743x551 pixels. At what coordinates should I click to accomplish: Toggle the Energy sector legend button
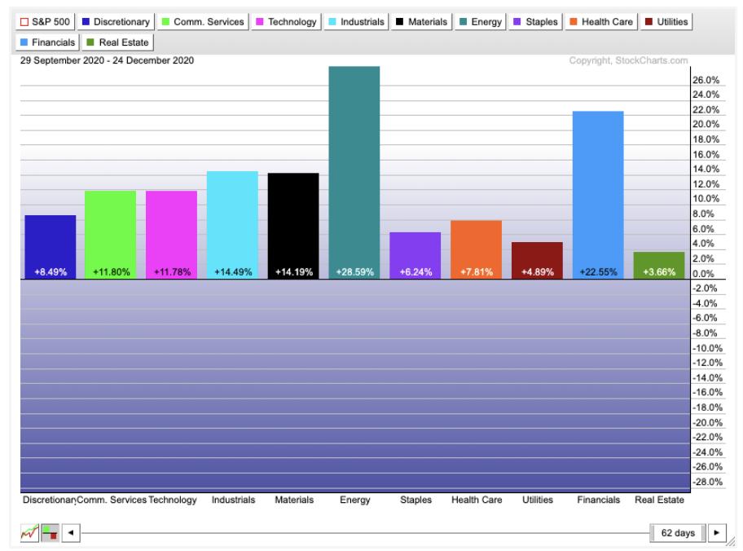(482, 22)
